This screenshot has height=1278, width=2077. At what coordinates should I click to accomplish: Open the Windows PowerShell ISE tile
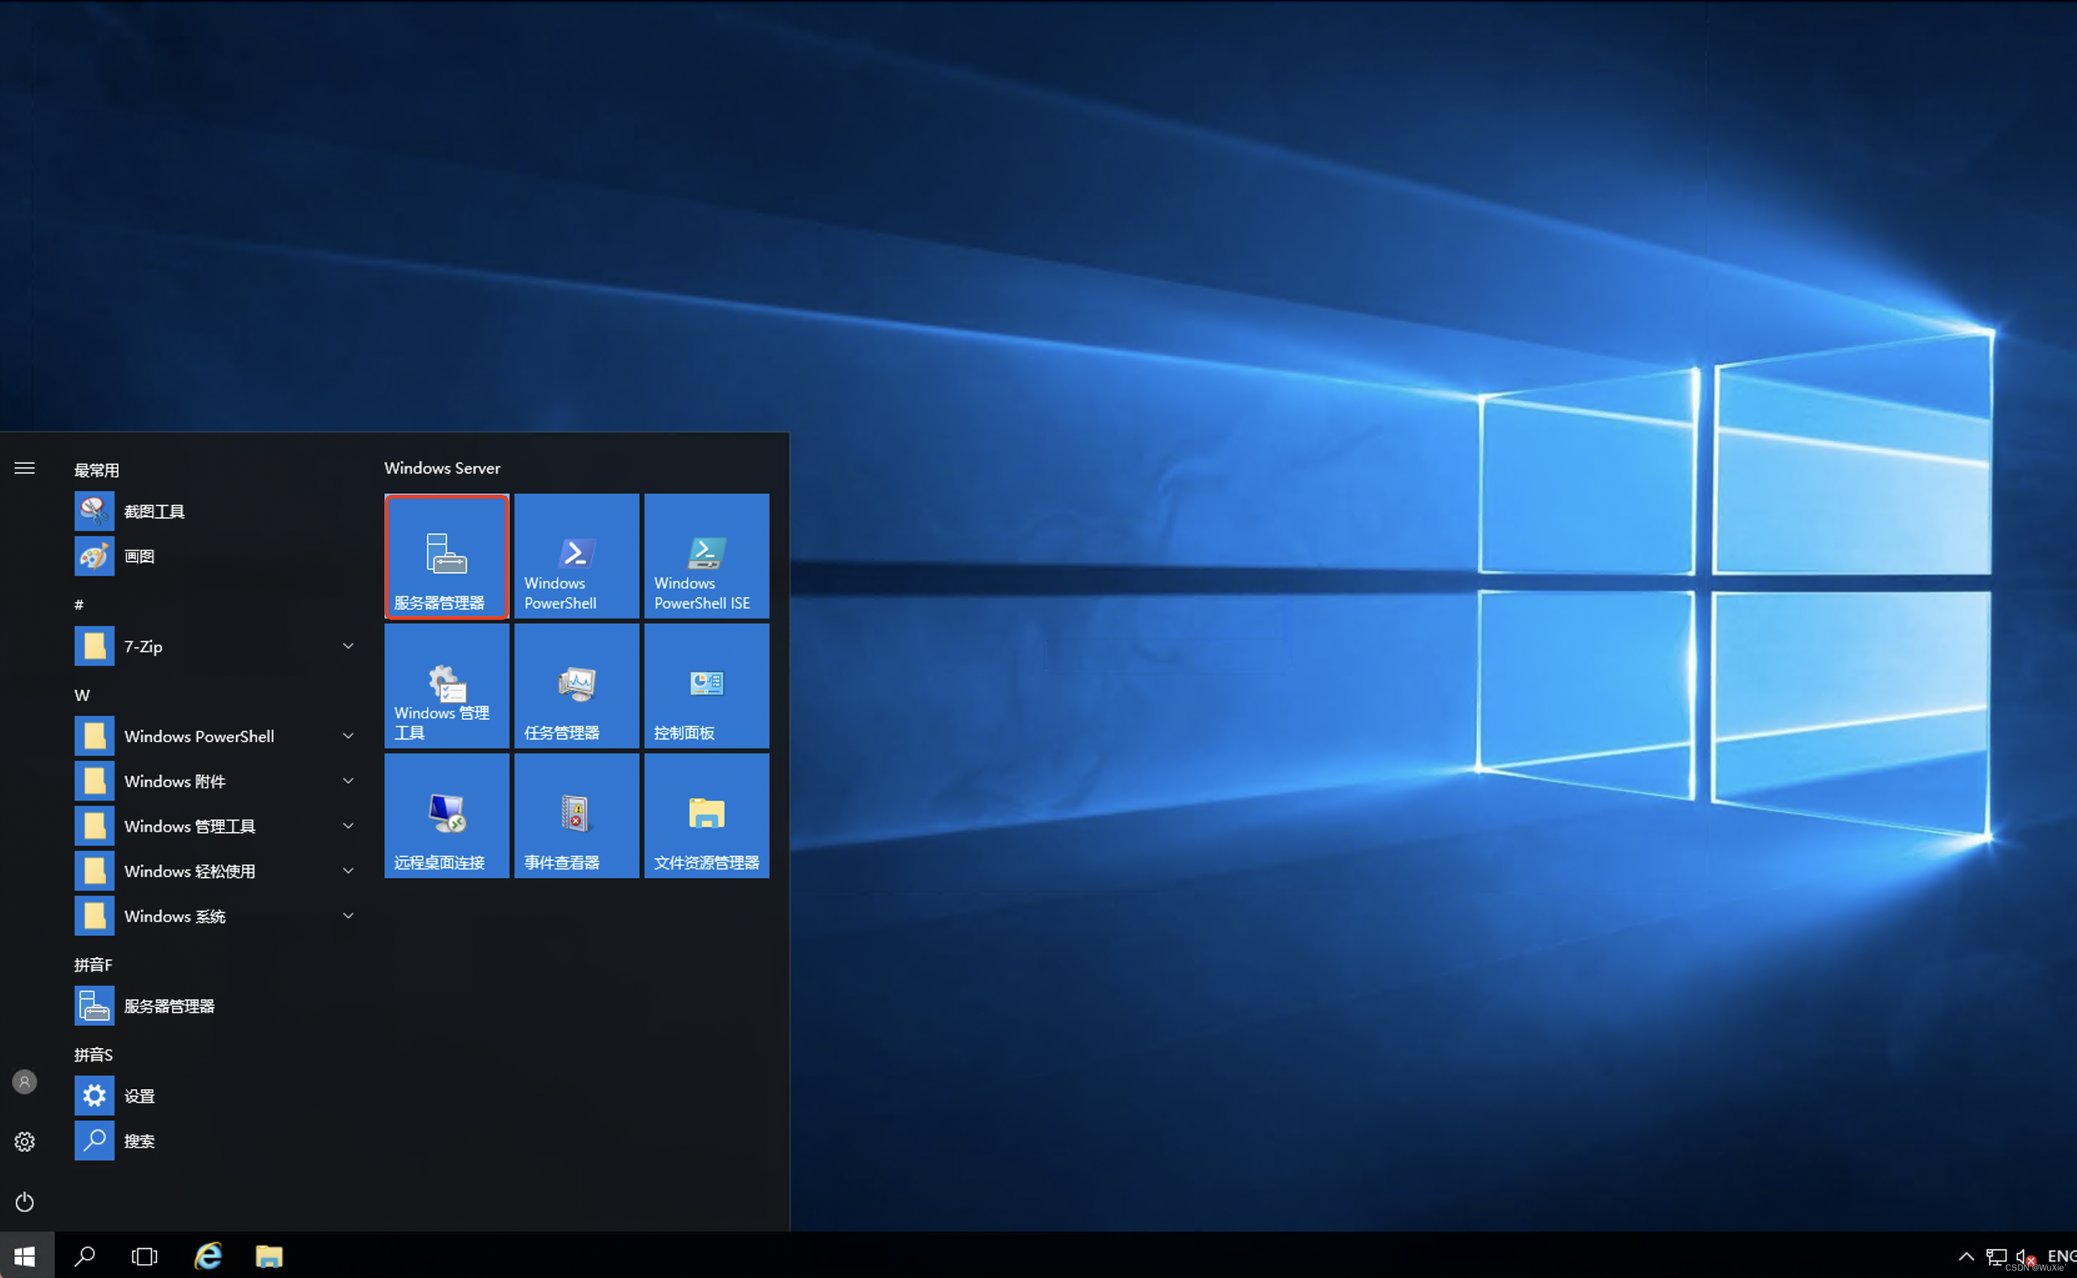pyautogui.click(x=707, y=556)
